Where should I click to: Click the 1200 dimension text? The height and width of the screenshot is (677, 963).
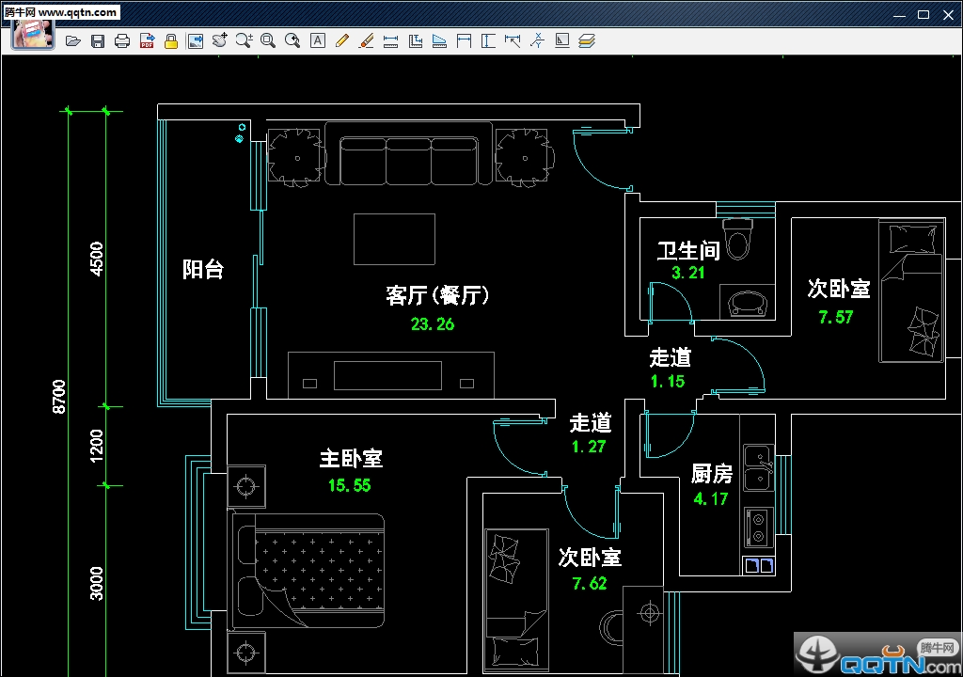pos(97,446)
